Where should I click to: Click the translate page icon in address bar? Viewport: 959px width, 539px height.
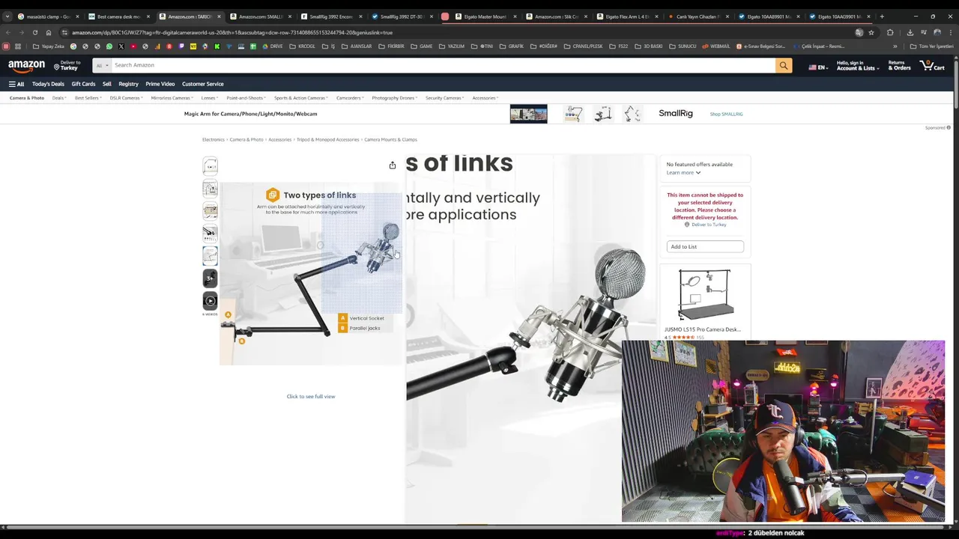(859, 32)
